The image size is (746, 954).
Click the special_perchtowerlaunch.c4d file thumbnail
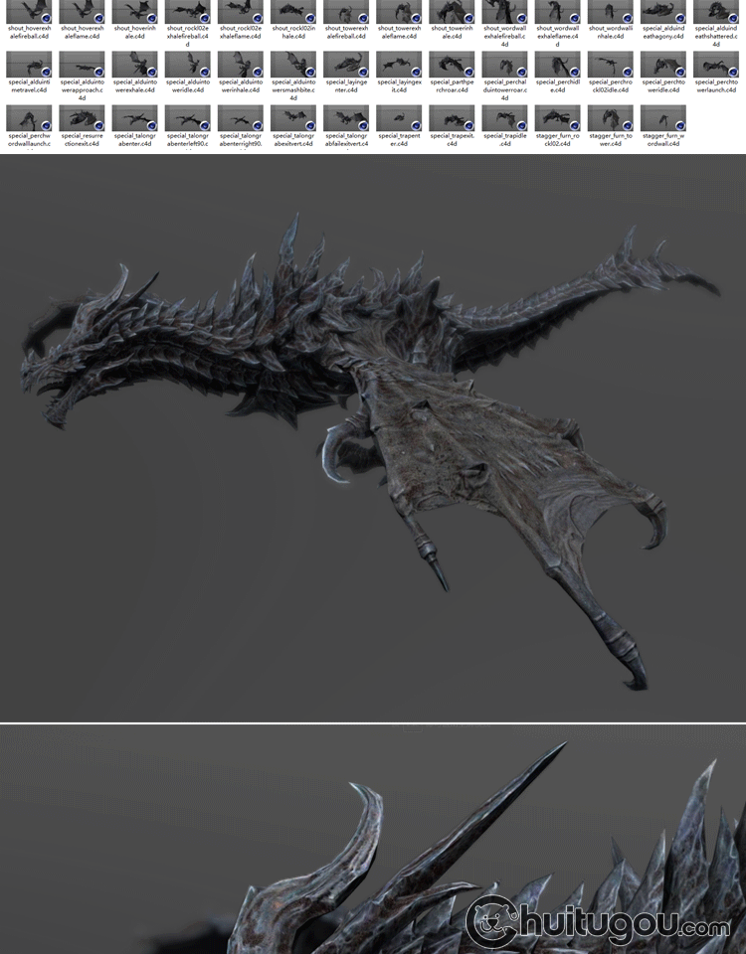click(x=716, y=65)
